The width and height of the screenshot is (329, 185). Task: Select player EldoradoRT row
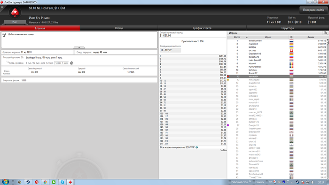pyautogui.click(x=277, y=132)
